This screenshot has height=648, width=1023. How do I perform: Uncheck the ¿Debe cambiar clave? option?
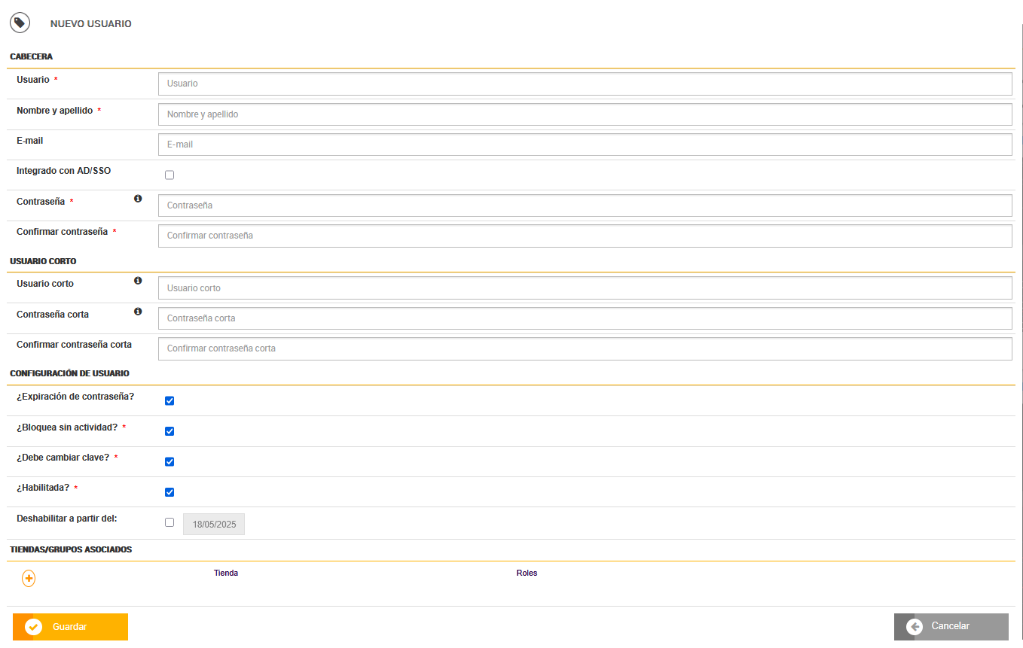(169, 461)
